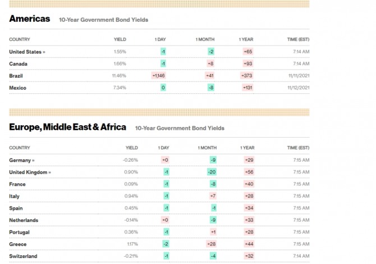Click Europe, Middle East & Africa heading

[67, 127]
